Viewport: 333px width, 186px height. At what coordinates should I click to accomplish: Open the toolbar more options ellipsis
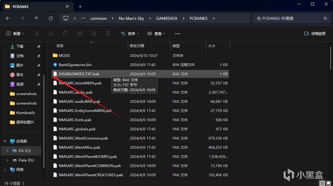point(178,33)
